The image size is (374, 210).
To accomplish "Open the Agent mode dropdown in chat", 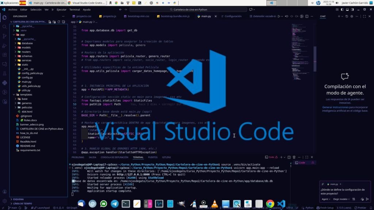I will coord(325,199).
